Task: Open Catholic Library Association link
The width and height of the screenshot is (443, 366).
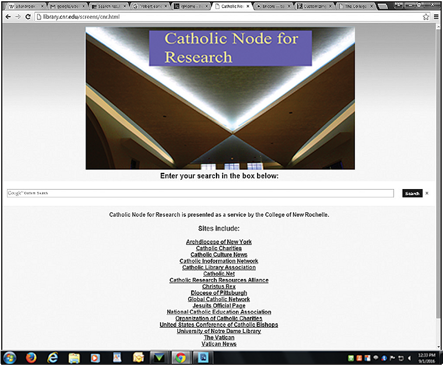Action: point(219,267)
